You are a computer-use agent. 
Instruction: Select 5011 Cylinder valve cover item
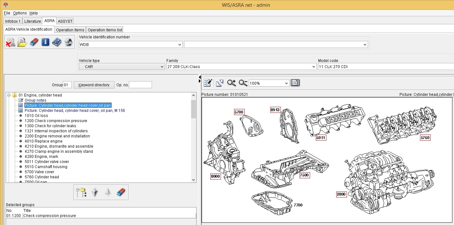click(x=47, y=161)
